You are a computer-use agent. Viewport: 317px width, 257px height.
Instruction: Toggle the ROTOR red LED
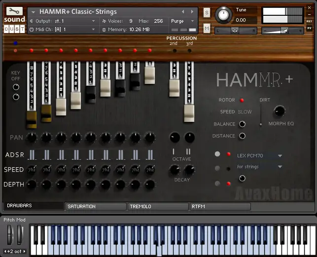[x=242, y=100]
